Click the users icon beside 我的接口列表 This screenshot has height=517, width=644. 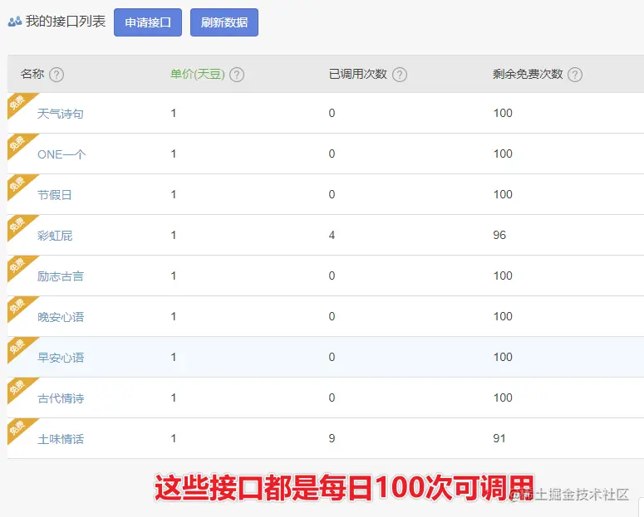tap(15, 22)
